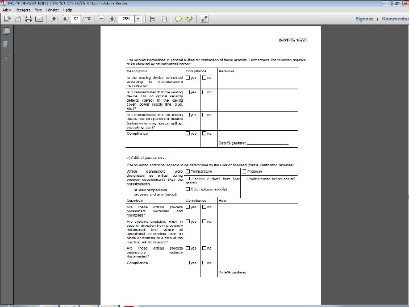Tick the Other (please specify) checkbox

tap(187, 189)
